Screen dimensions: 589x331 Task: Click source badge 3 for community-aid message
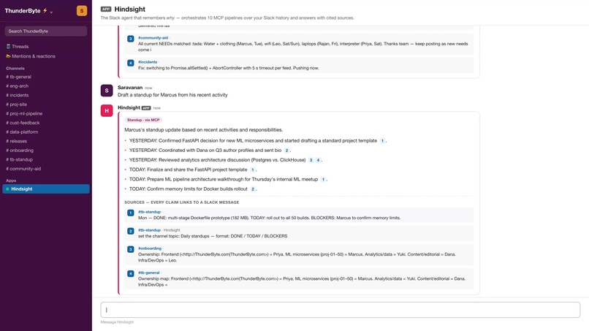tap(130, 39)
